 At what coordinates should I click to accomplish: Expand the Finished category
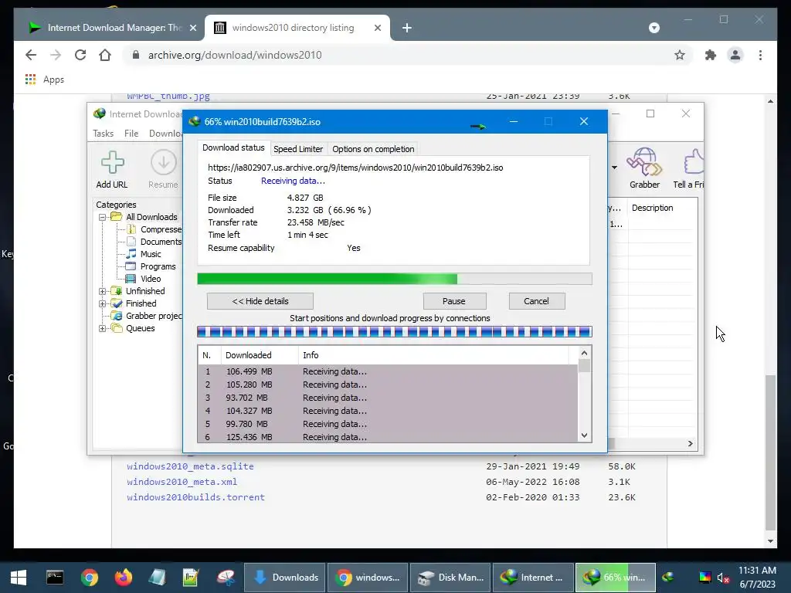tap(103, 303)
